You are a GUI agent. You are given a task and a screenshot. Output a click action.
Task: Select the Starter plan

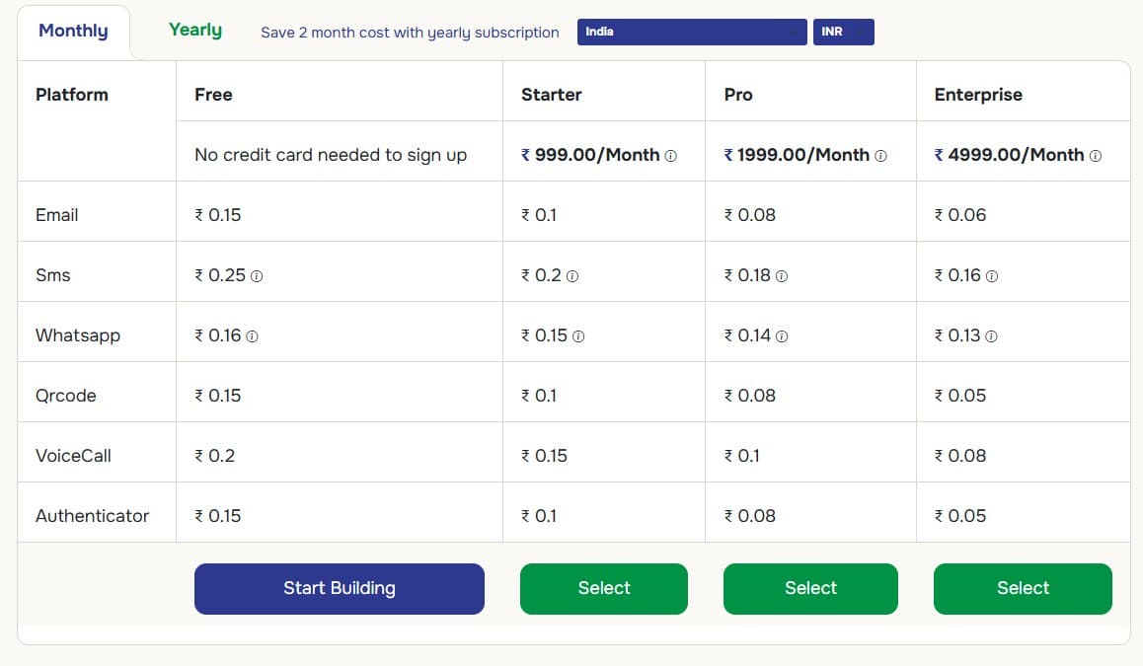pos(603,587)
